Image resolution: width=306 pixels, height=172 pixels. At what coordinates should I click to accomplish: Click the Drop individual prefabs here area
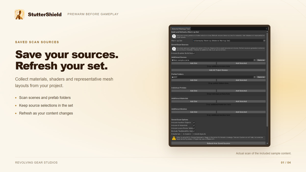(218, 94)
